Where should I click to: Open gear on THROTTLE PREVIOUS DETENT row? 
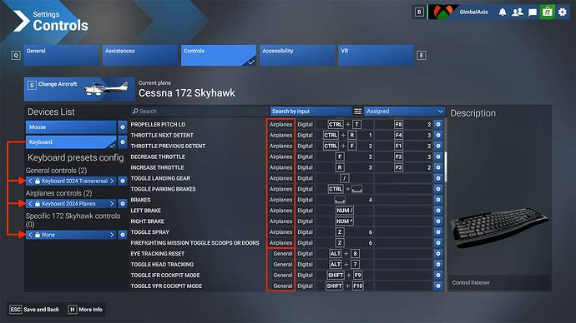438,146
